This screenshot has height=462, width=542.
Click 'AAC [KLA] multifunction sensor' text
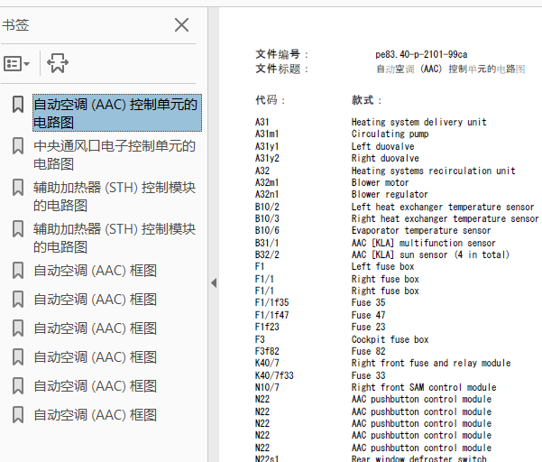tap(424, 243)
